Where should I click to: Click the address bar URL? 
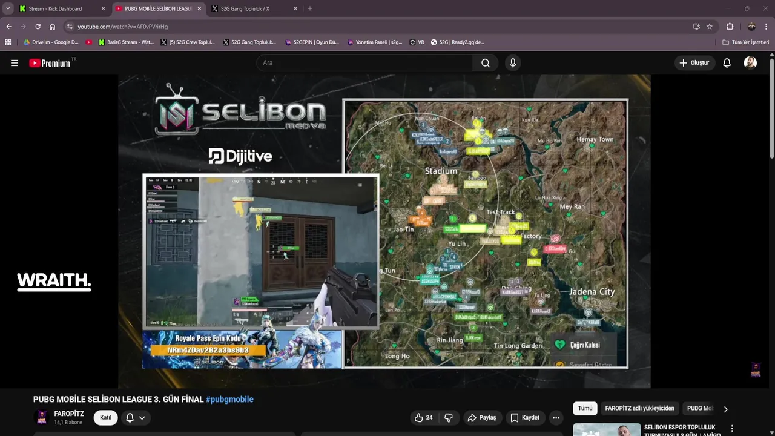point(122,27)
